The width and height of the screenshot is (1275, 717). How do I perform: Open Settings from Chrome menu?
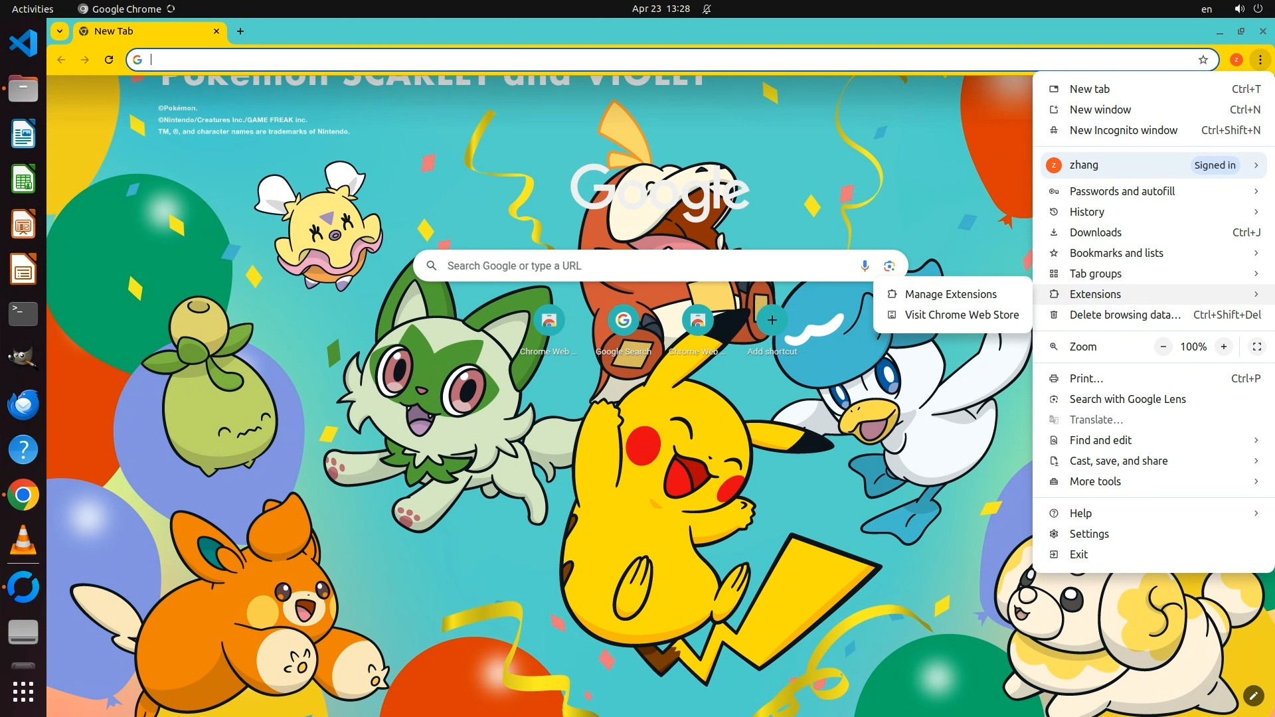[1088, 534]
